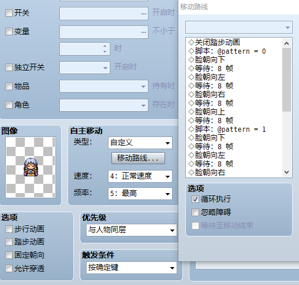Click the move route list scroll up arrow

(x=286, y=43)
